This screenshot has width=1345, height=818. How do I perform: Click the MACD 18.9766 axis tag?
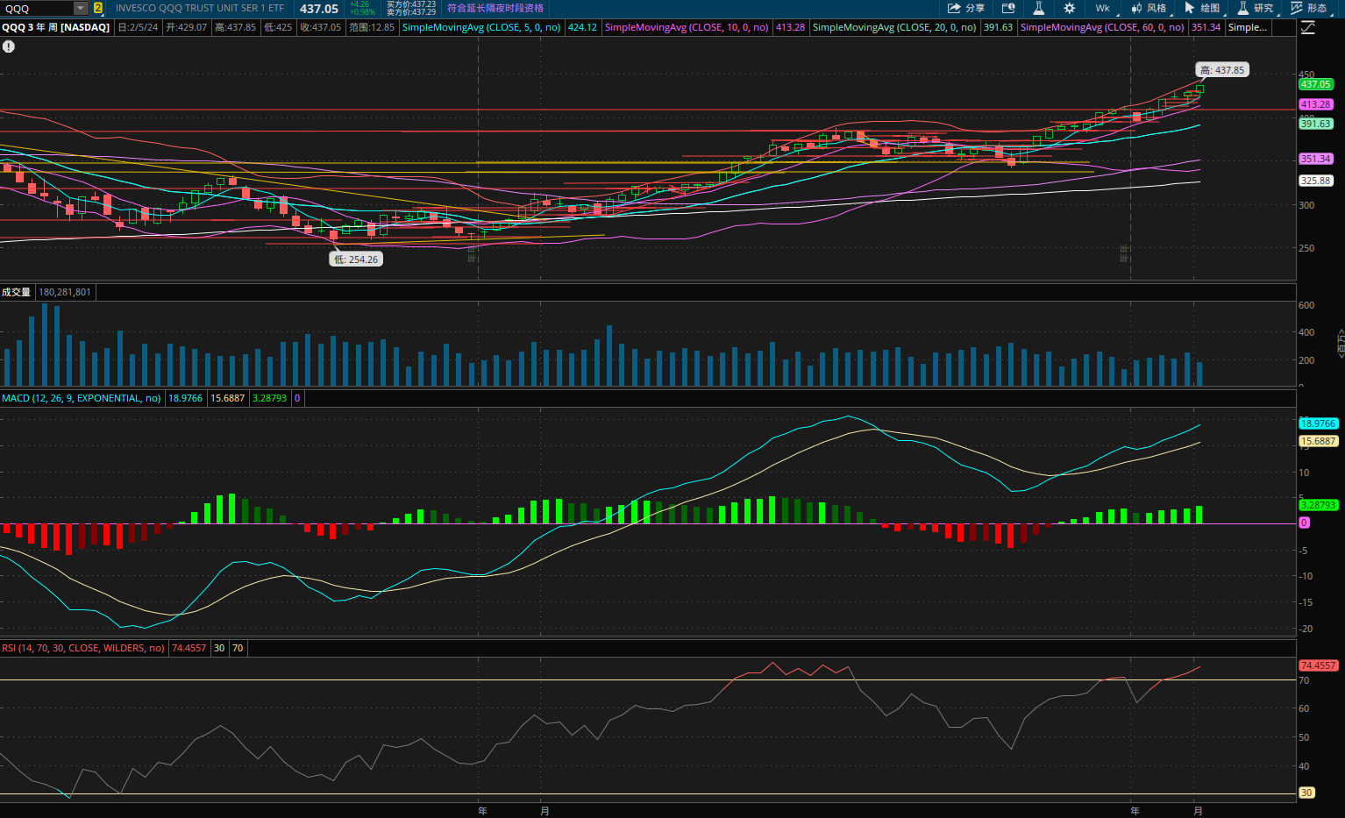point(1318,423)
